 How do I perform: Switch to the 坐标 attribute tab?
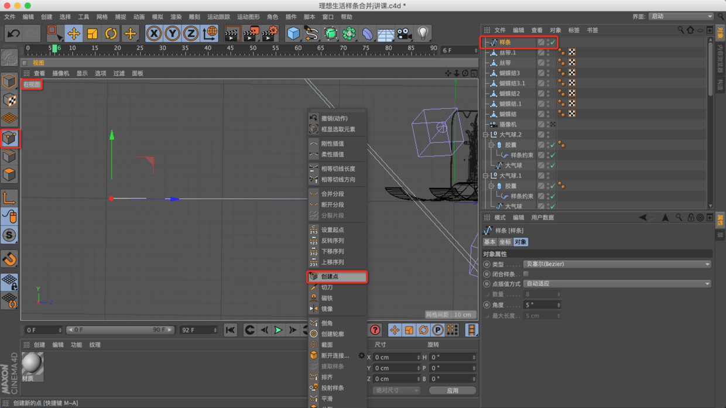click(505, 242)
